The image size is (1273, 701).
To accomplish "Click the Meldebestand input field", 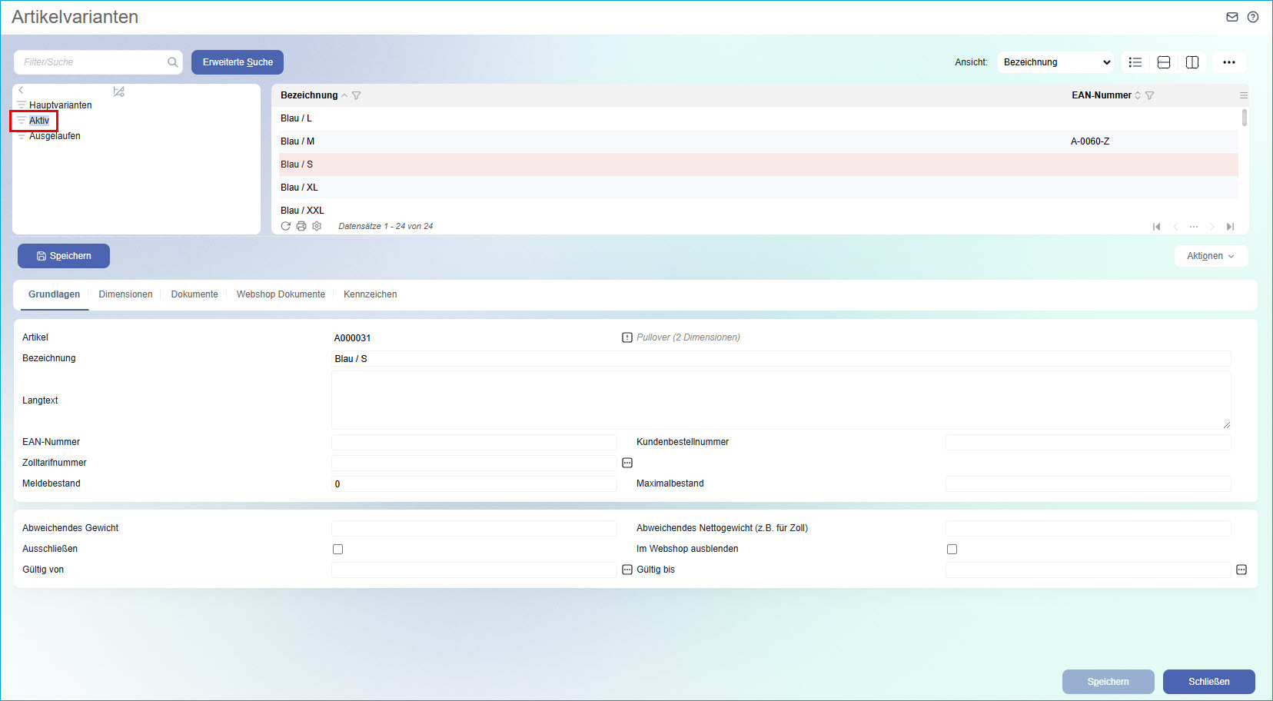I will coord(474,483).
